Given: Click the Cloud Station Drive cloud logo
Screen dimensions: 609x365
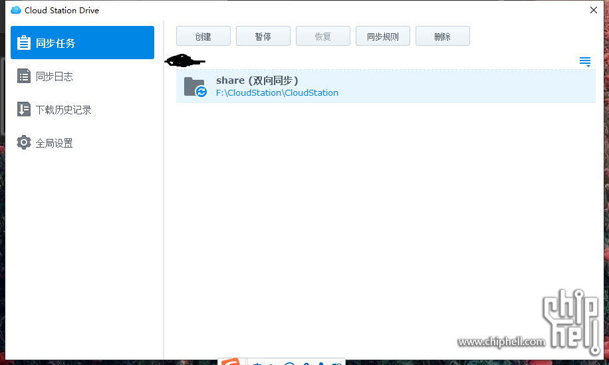Looking at the screenshot, I should coord(16,10).
